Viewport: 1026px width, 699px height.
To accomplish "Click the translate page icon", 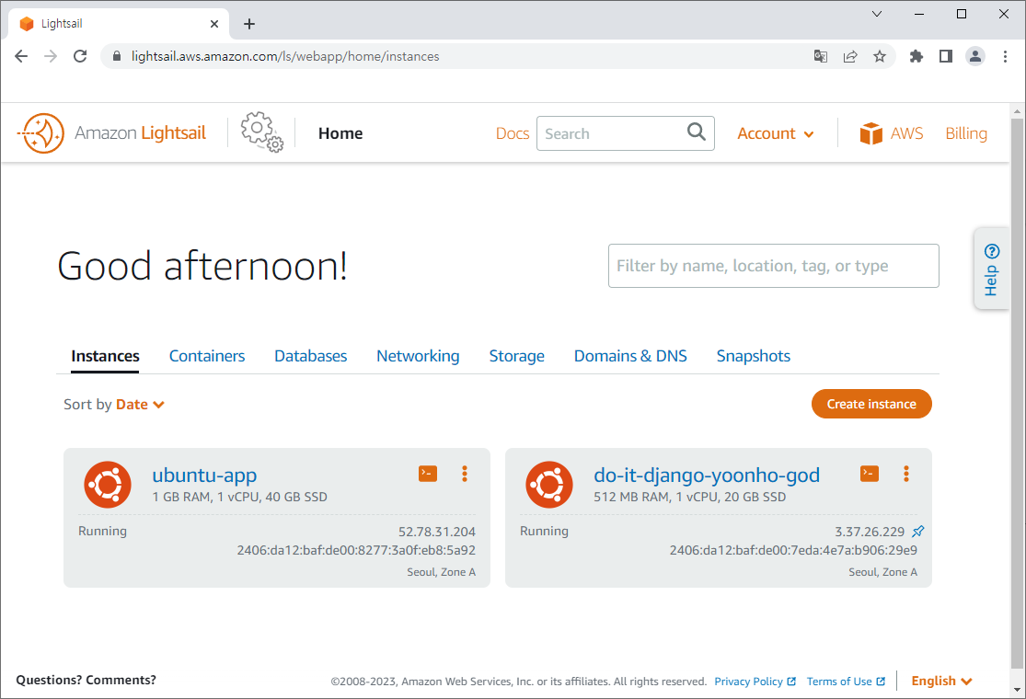I will (x=821, y=56).
